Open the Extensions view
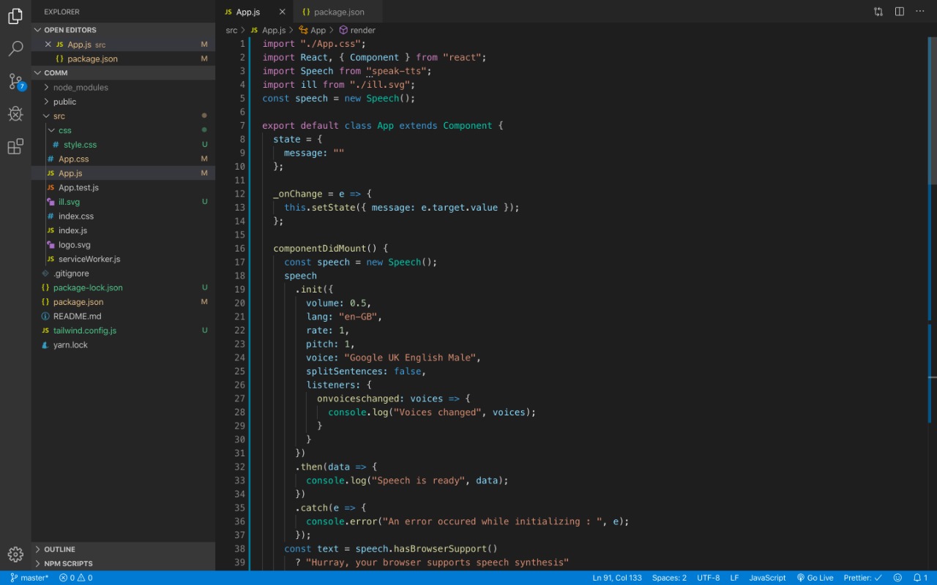Image resolution: width=937 pixels, height=585 pixels. click(15, 147)
